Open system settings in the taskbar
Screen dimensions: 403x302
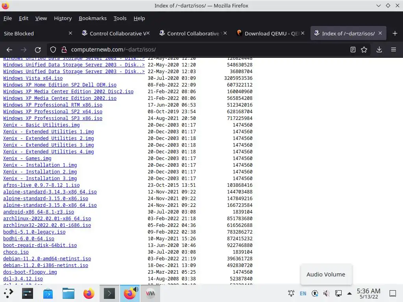(28, 293)
